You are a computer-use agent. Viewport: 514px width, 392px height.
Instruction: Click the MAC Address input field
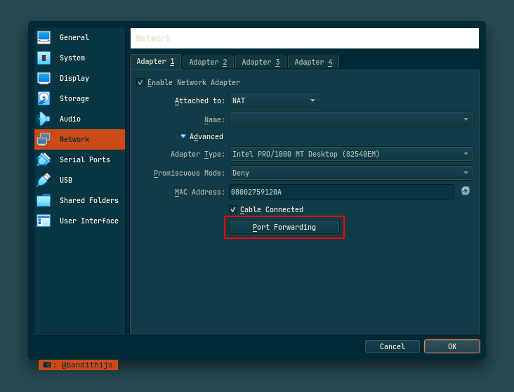[x=341, y=192]
